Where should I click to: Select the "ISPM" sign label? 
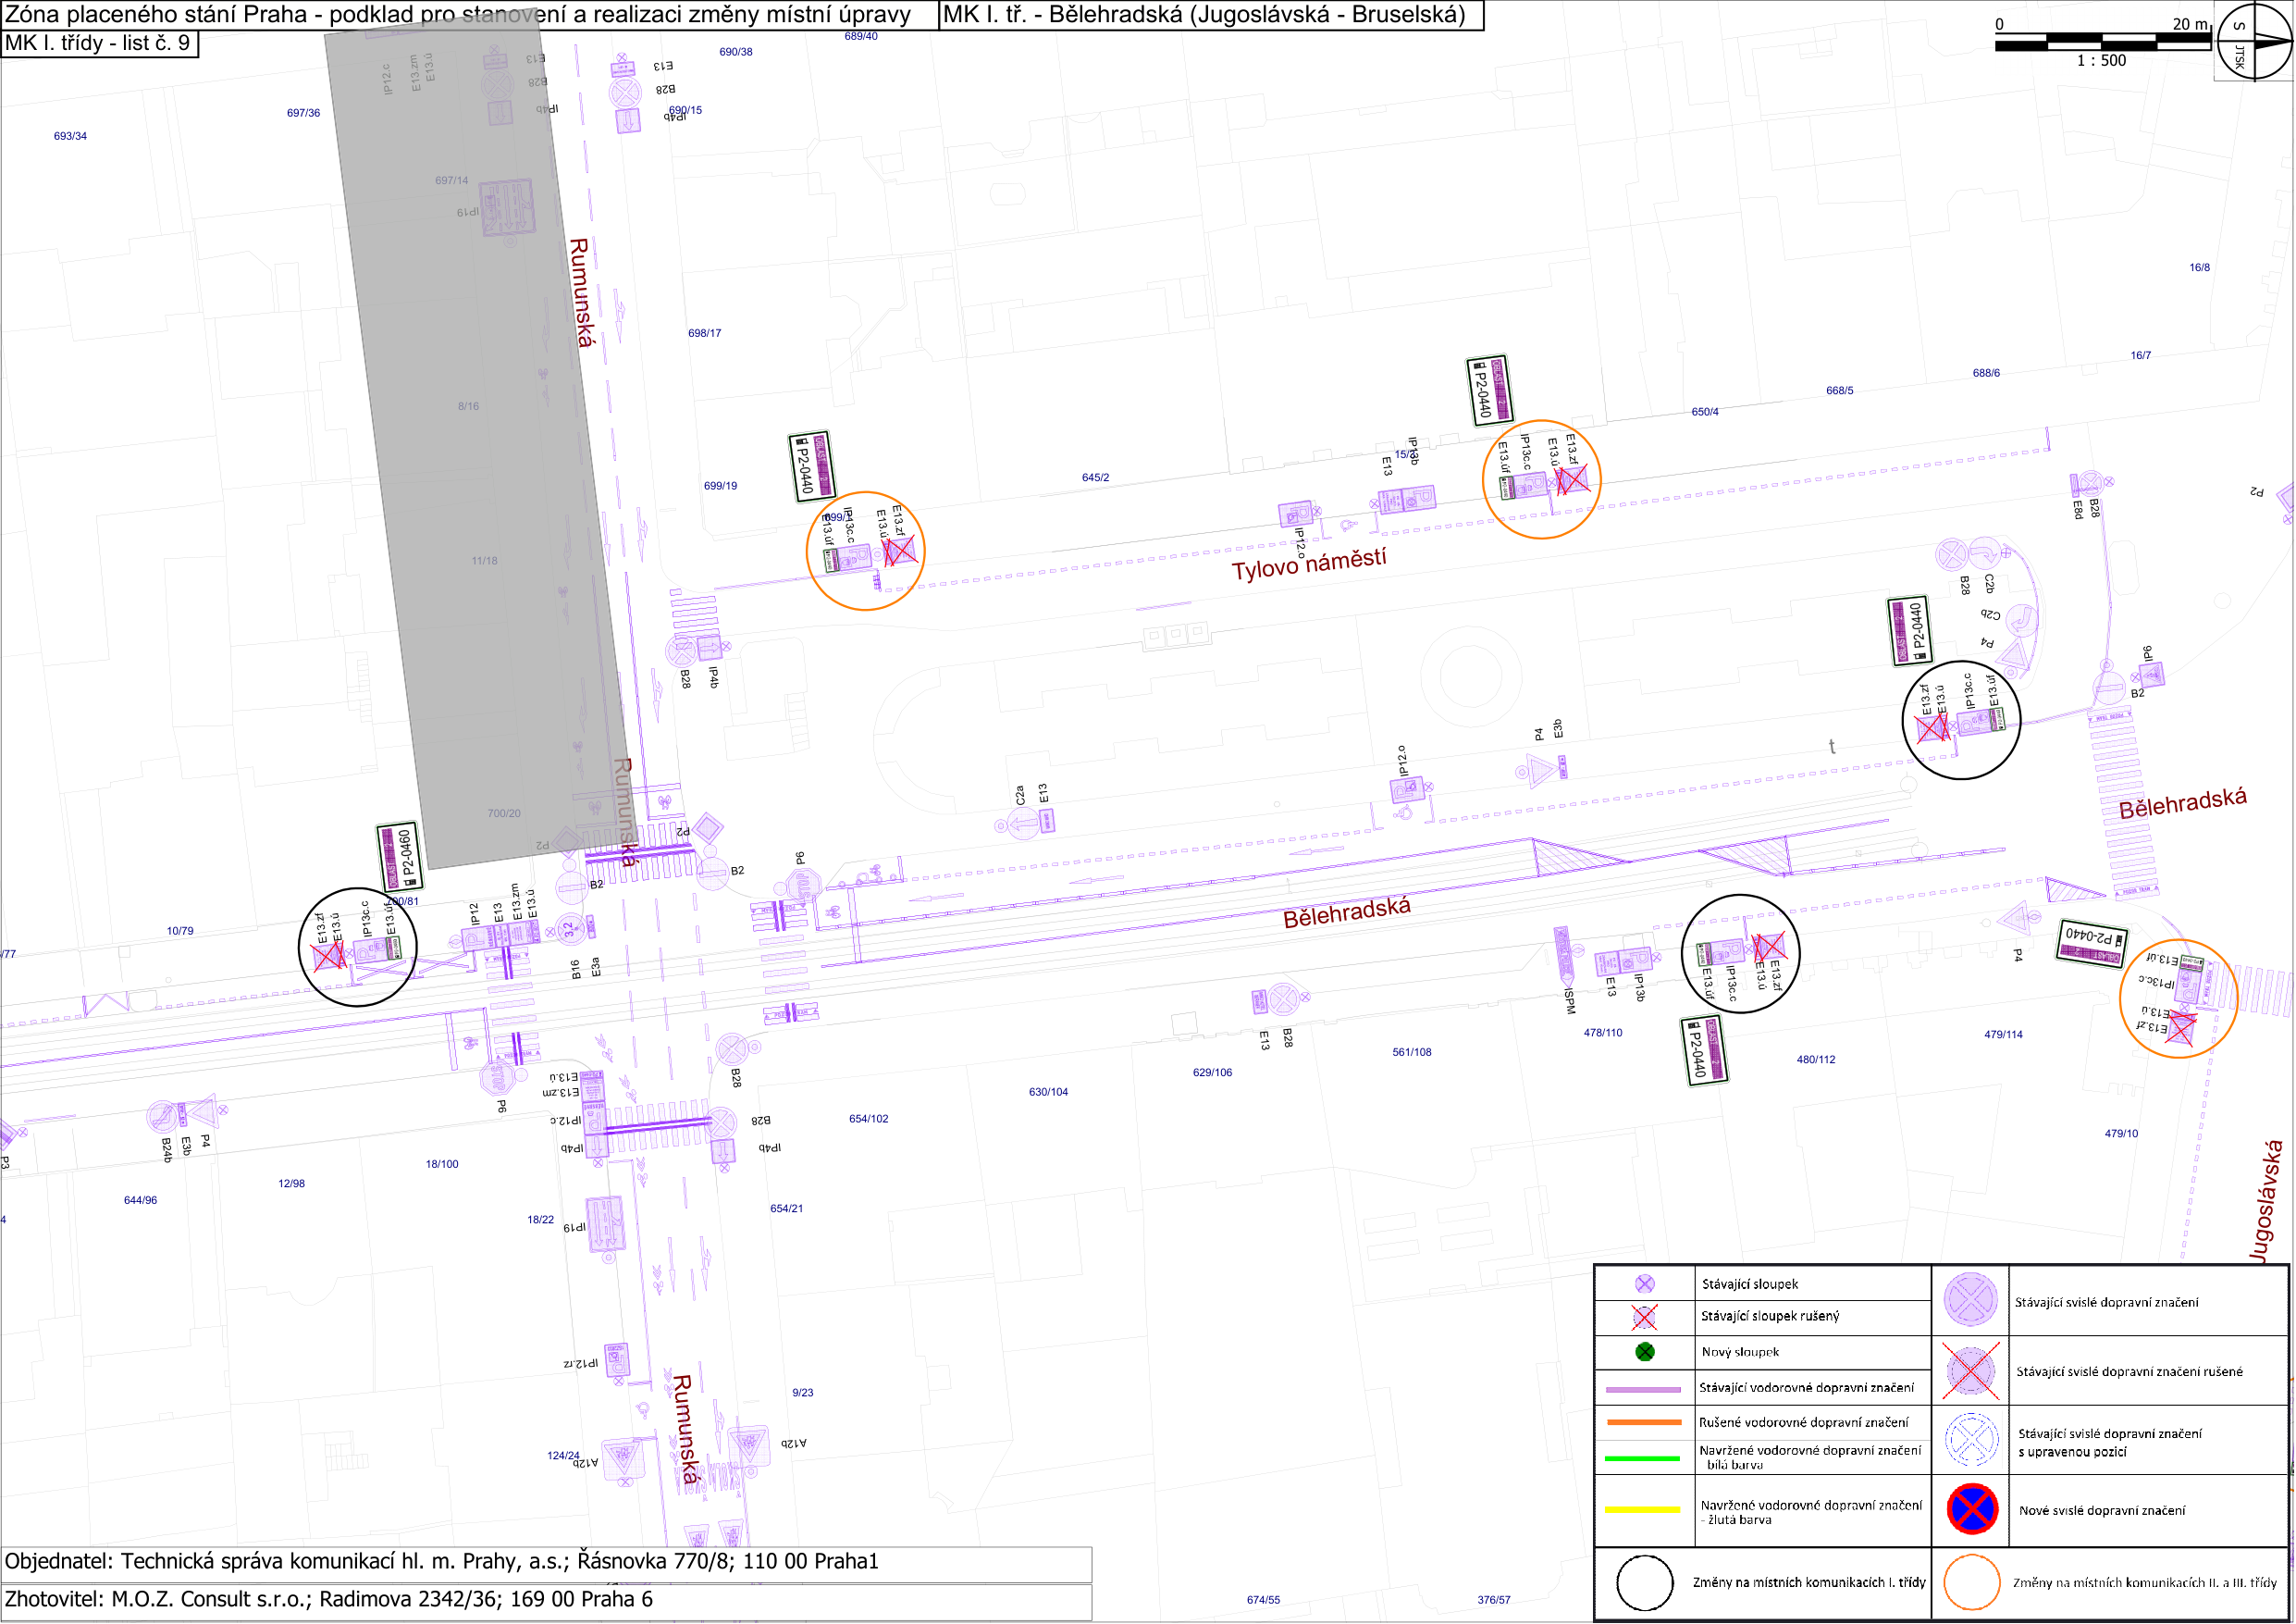coord(1570,1000)
